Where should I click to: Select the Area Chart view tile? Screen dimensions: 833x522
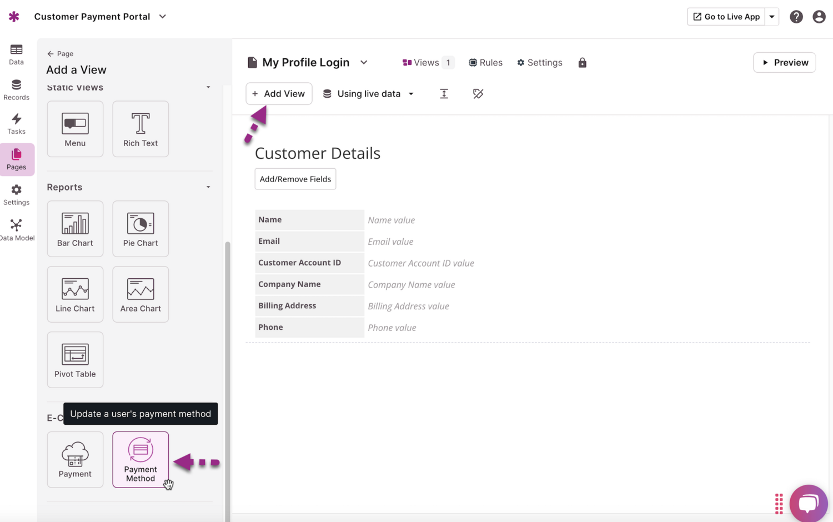click(x=140, y=294)
